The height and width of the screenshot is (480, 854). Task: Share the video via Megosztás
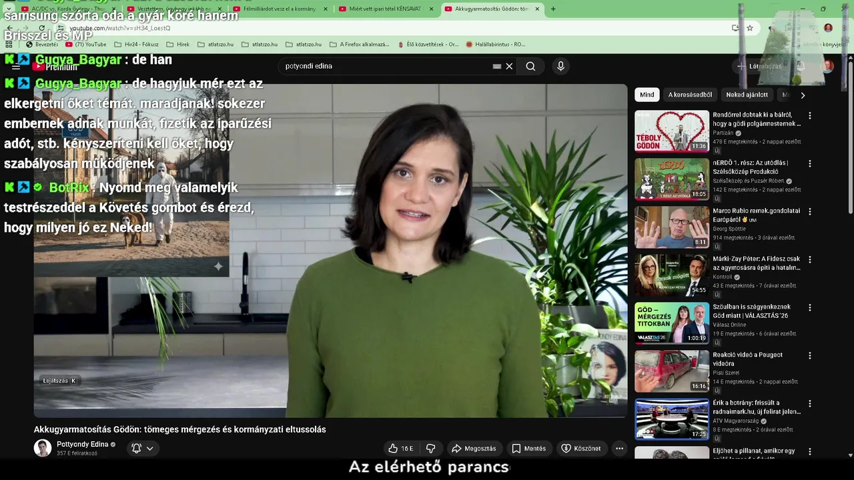click(474, 449)
